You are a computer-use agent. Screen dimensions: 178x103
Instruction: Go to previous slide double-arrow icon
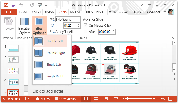(x=174, y=74)
